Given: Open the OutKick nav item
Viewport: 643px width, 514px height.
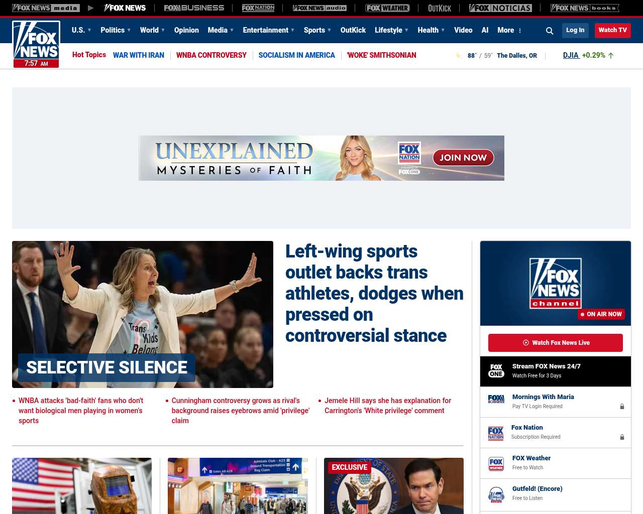Looking at the screenshot, I should tap(353, 30).
